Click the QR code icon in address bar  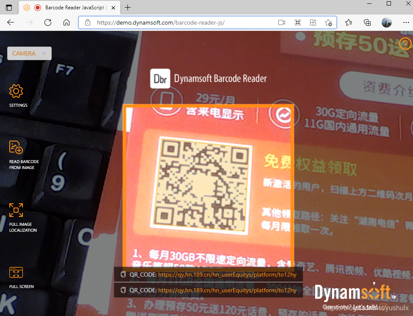(x=298, y=22)
